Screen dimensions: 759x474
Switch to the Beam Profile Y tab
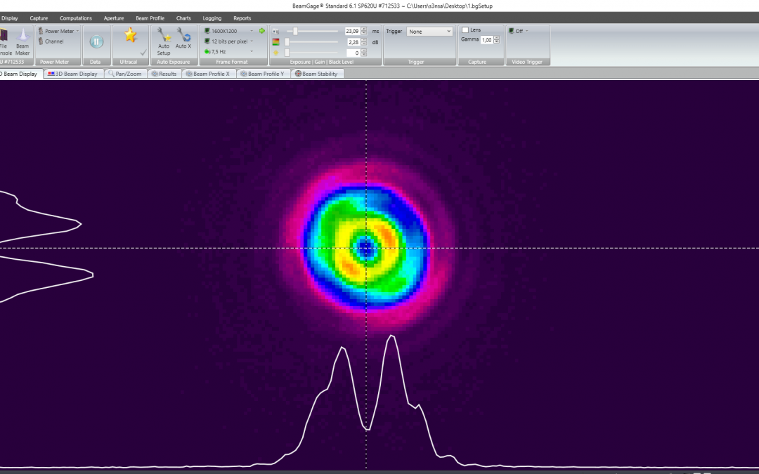(x=264, y=74)
